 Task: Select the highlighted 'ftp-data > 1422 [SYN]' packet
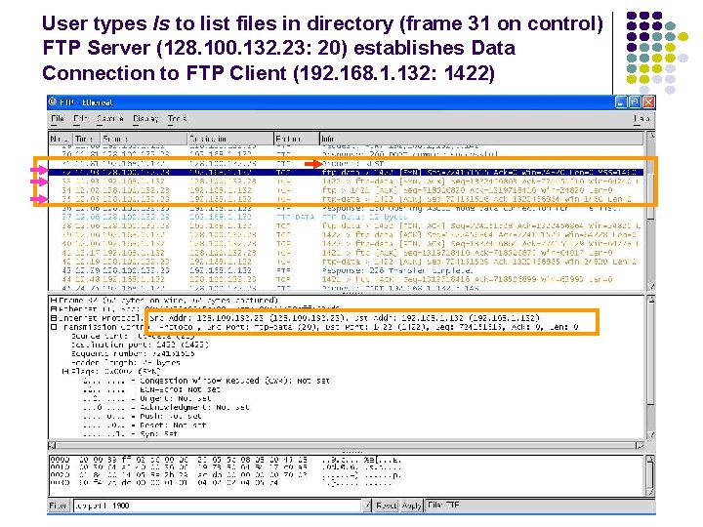click(x=346, y=173)
